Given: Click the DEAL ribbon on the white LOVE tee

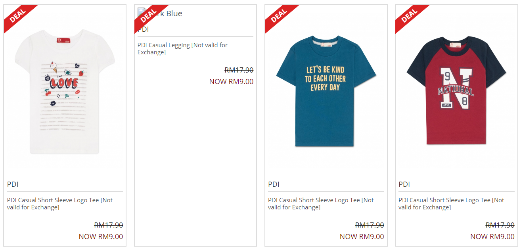Looking at the screenshot, I should pos(17,16).
